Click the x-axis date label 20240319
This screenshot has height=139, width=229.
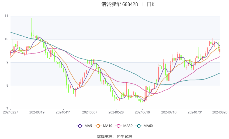coord(37,112)
